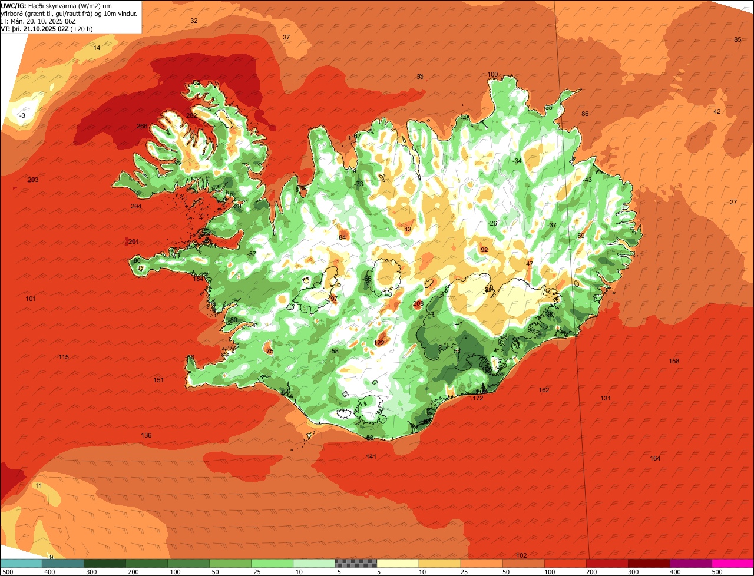Image resolution: width=754 pixels, height=576 pixels.
Task: Click the flux value '203' on the map
Action: tap(33, 180)
